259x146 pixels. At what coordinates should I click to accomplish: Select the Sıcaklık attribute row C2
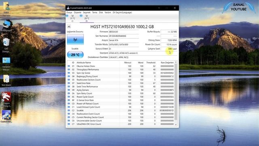(121, 110)
